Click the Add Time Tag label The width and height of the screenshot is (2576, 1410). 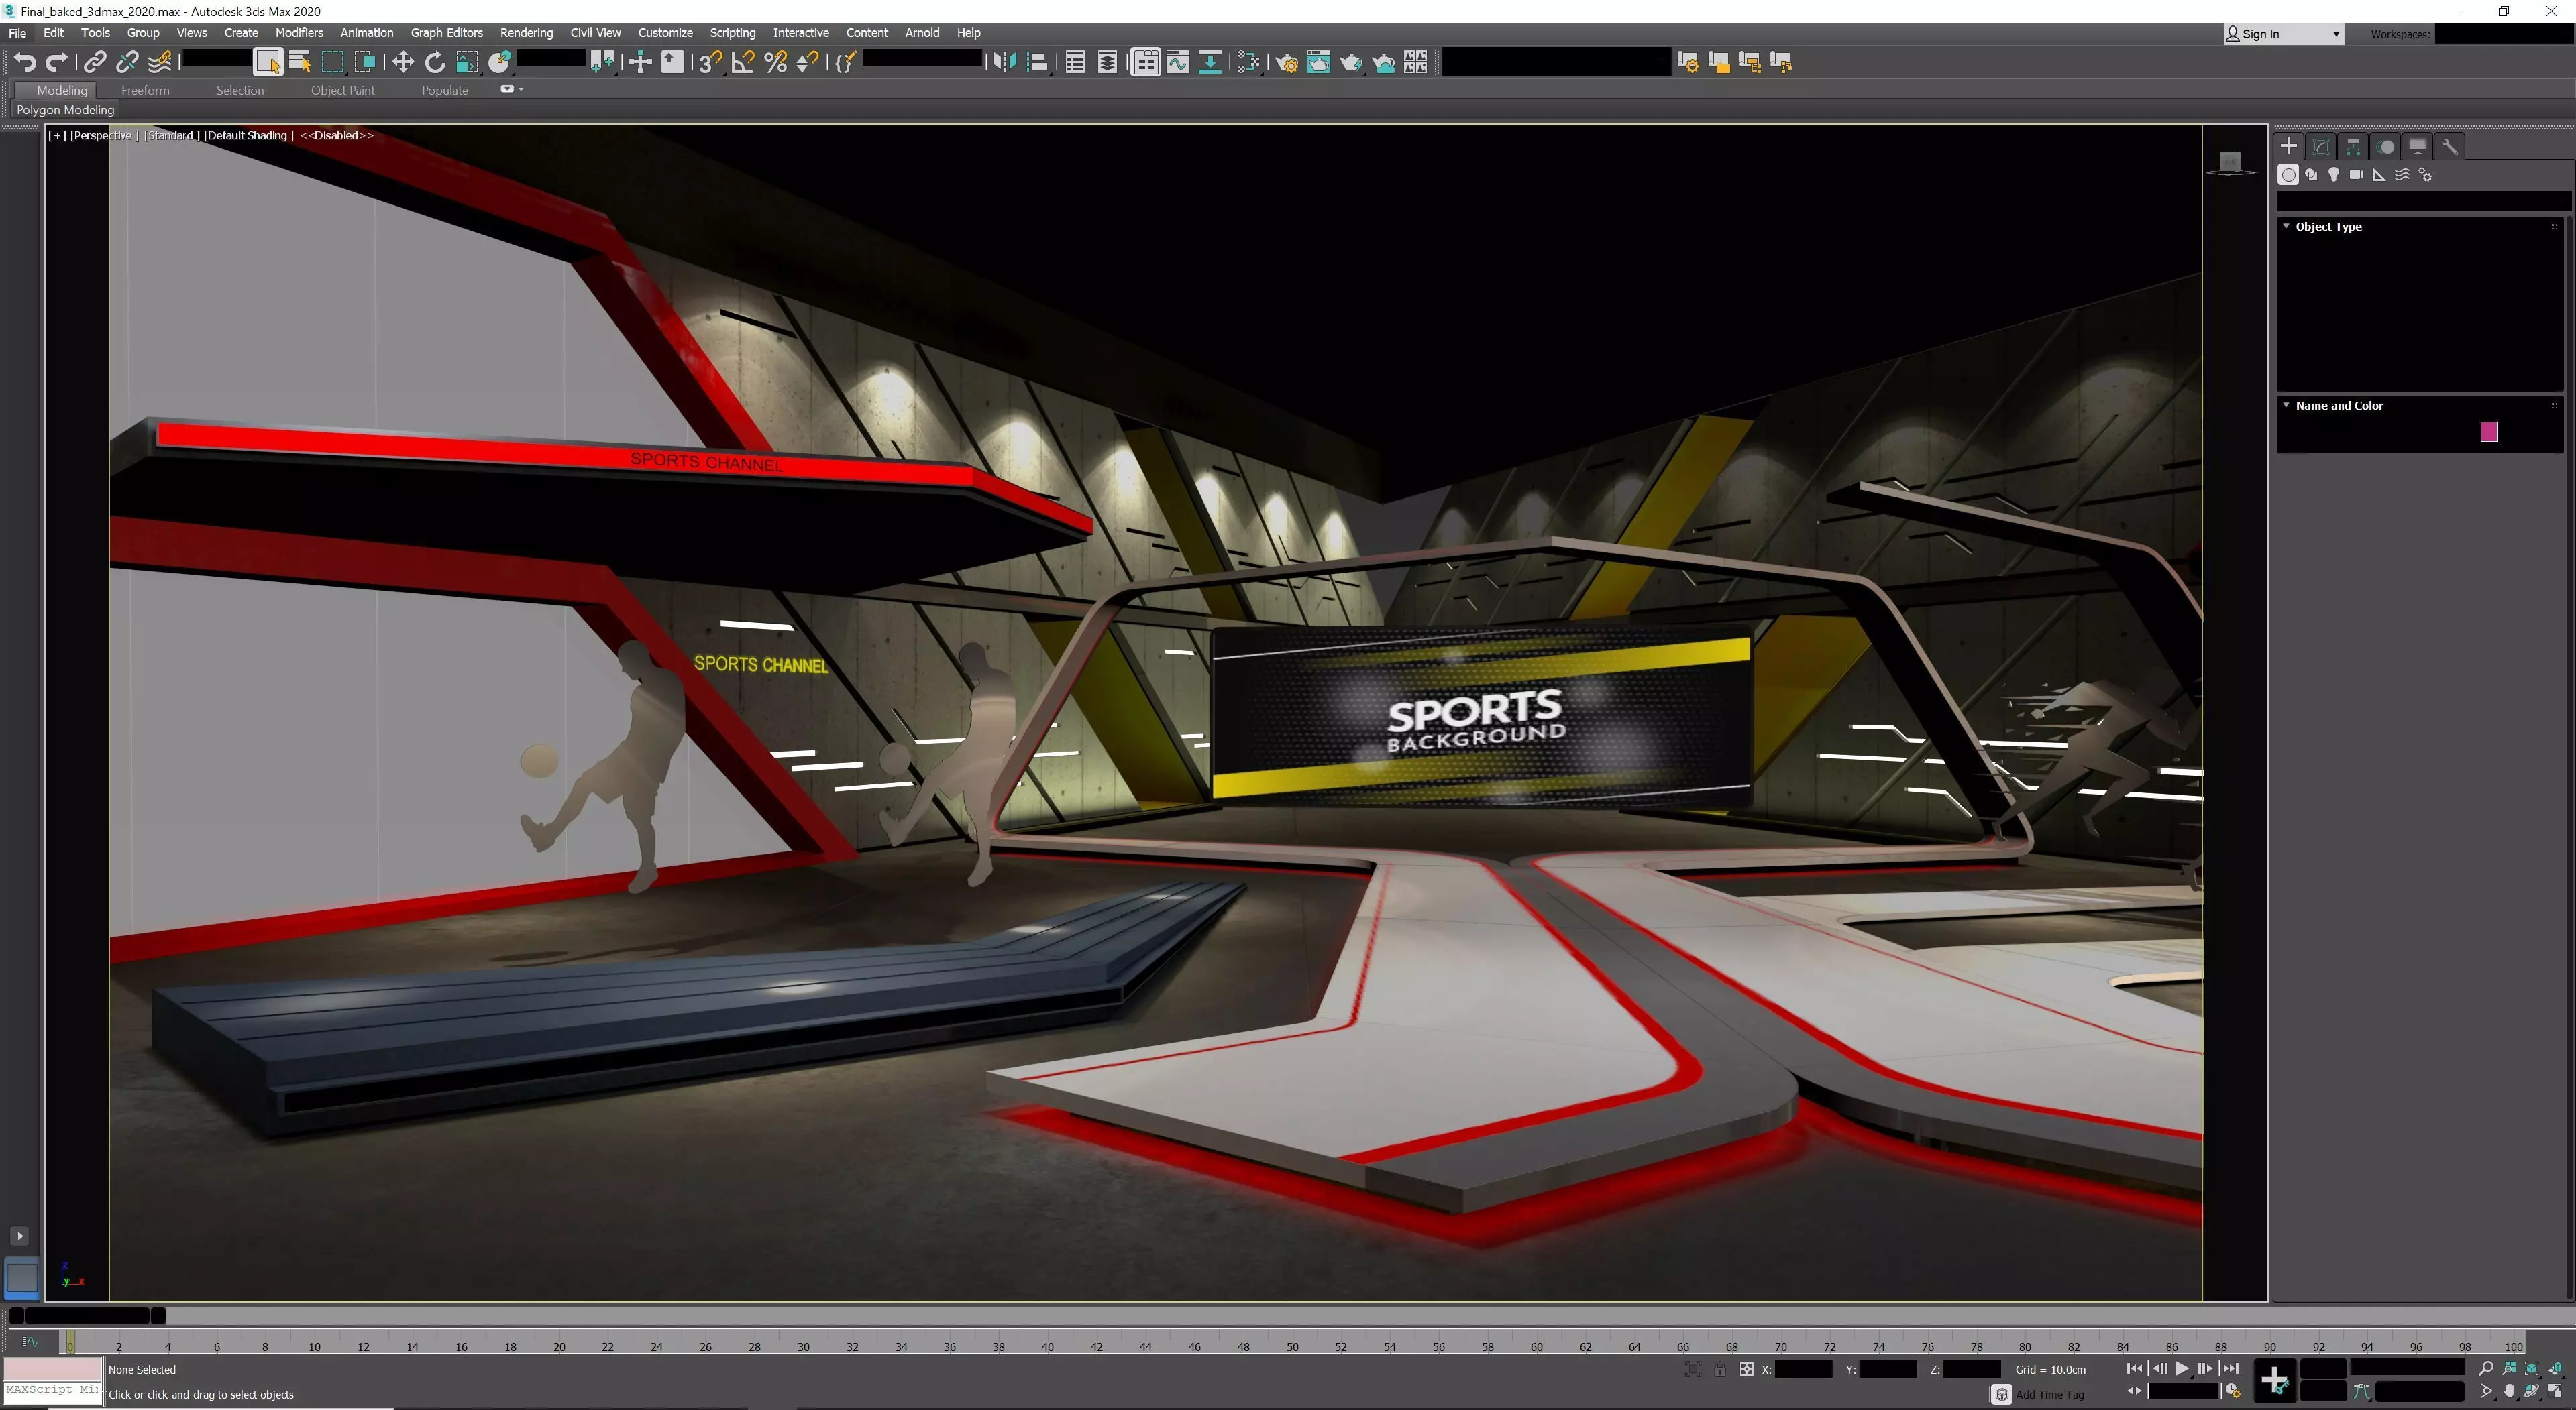(x=2049, y=1394)
